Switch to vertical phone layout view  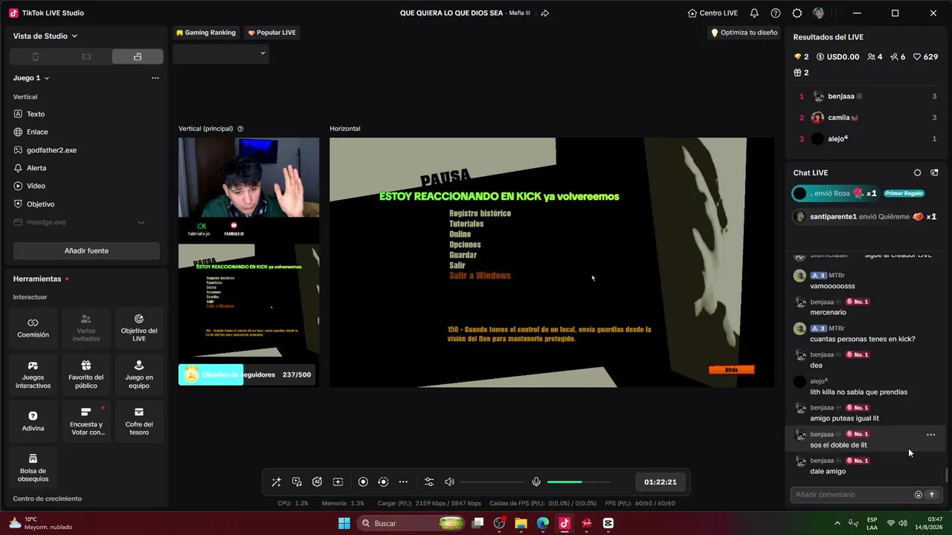pyautogui.click(x=35, y=57)
